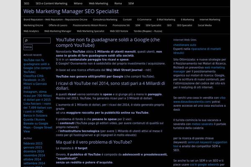The width and height of the screenshot is (251, 167).
Task: Click the cos'è google adwords link
Action: coord(205,164)
